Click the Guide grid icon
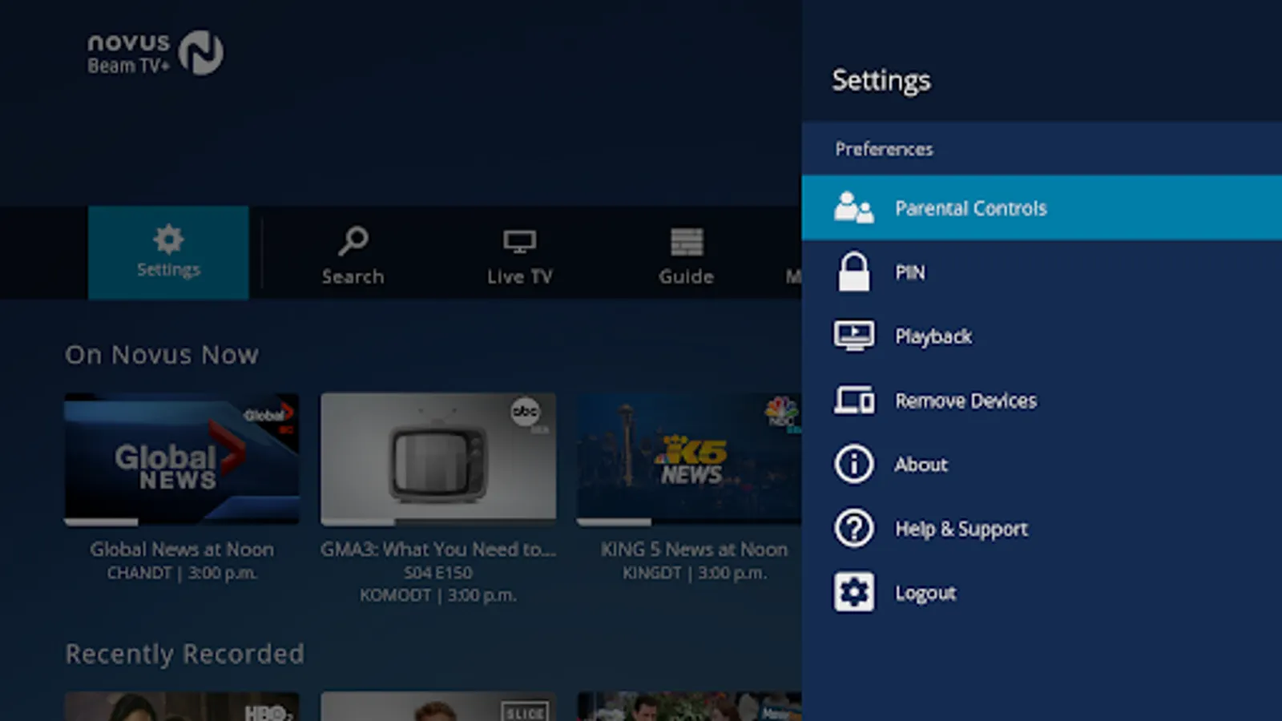1282x721 pixels. [x=687, y=241]
